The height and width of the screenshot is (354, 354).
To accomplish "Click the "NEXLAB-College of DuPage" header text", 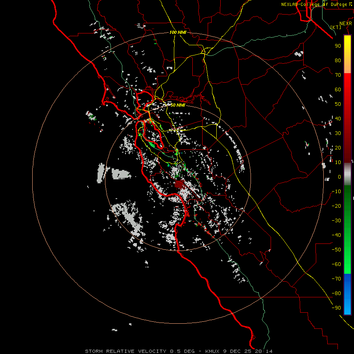I will (x=314, y=4).
